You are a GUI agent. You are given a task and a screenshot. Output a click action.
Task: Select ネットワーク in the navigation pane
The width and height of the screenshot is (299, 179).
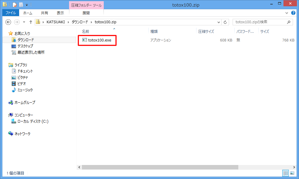coord(22,134)
